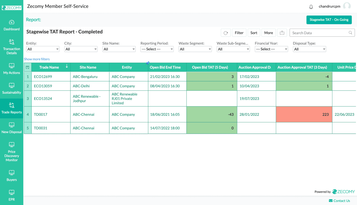Click the table column selector icon
The width and height of the screenshot is (357, 205).
tap(27, 67)
